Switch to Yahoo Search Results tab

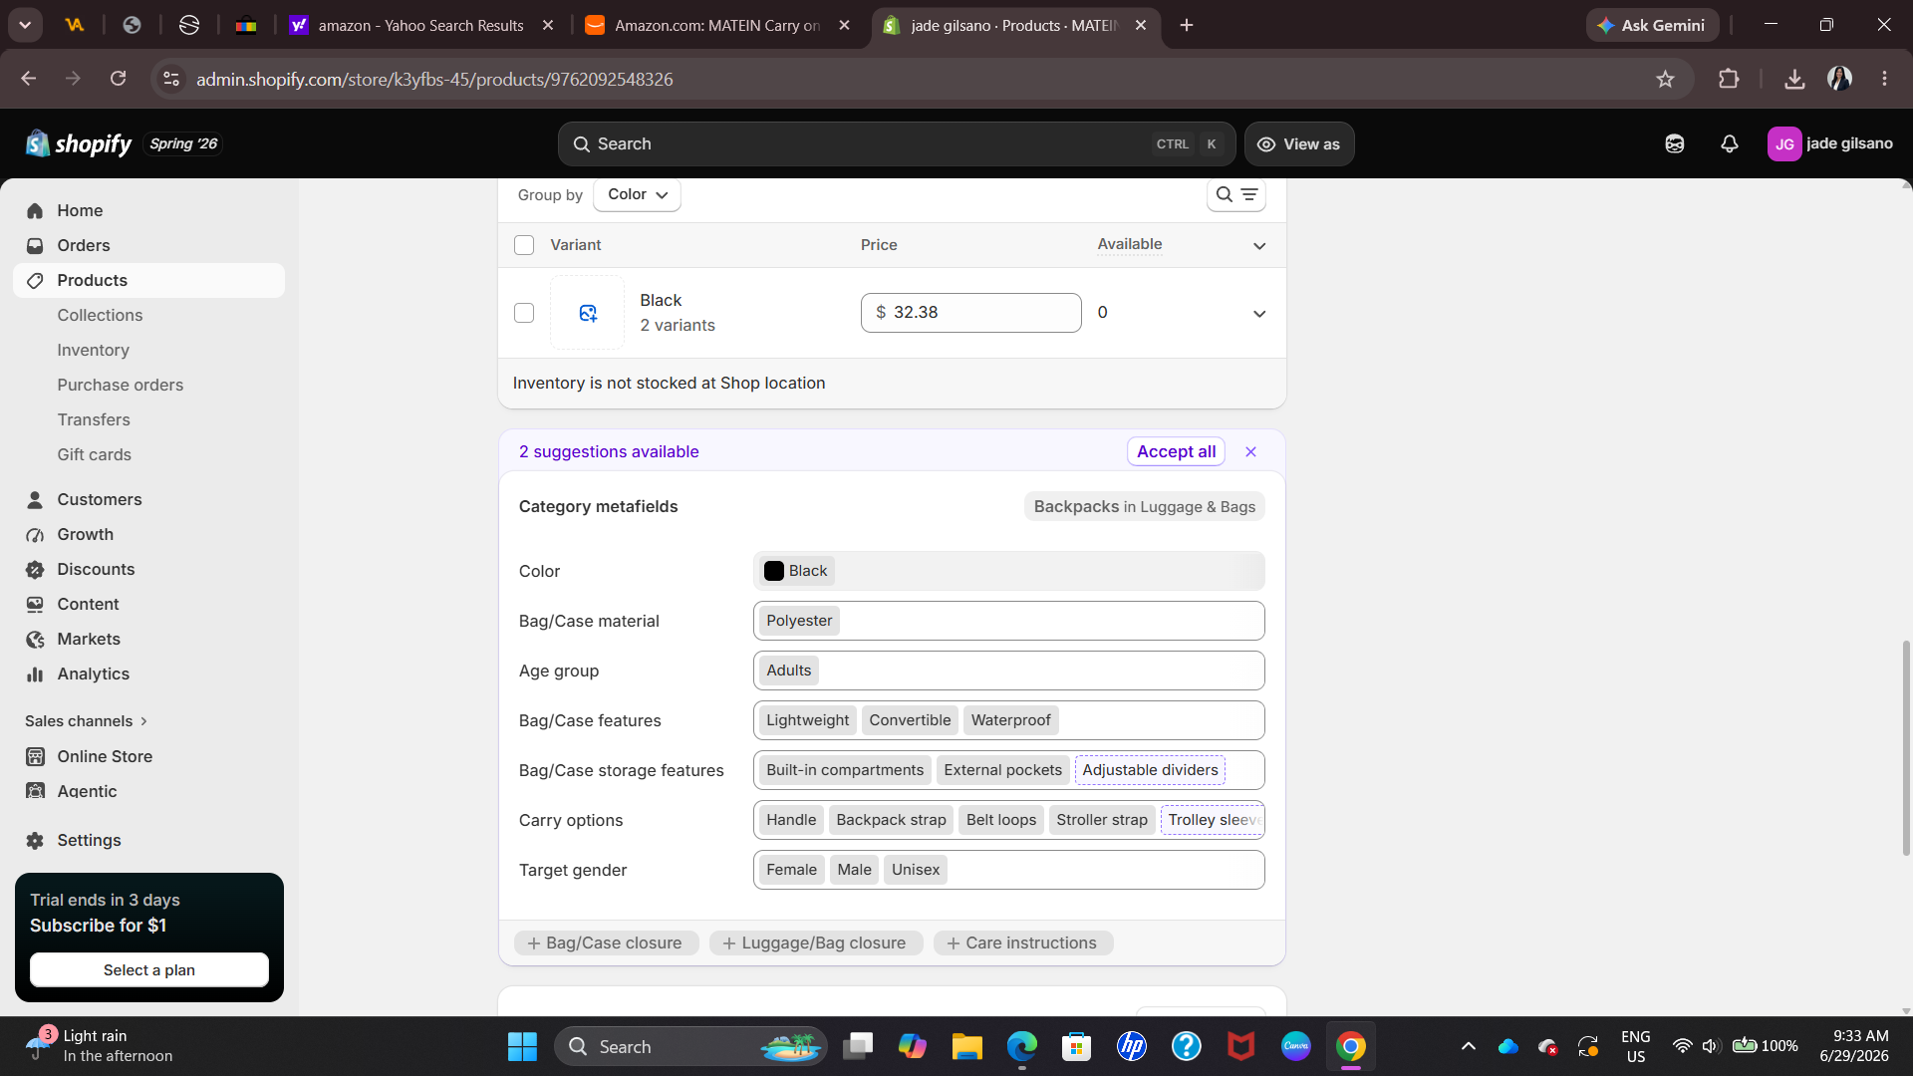[x=420, y=25]
